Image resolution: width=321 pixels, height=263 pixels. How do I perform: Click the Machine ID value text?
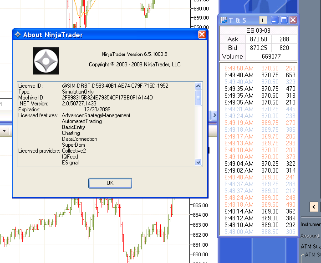point(107,98)
